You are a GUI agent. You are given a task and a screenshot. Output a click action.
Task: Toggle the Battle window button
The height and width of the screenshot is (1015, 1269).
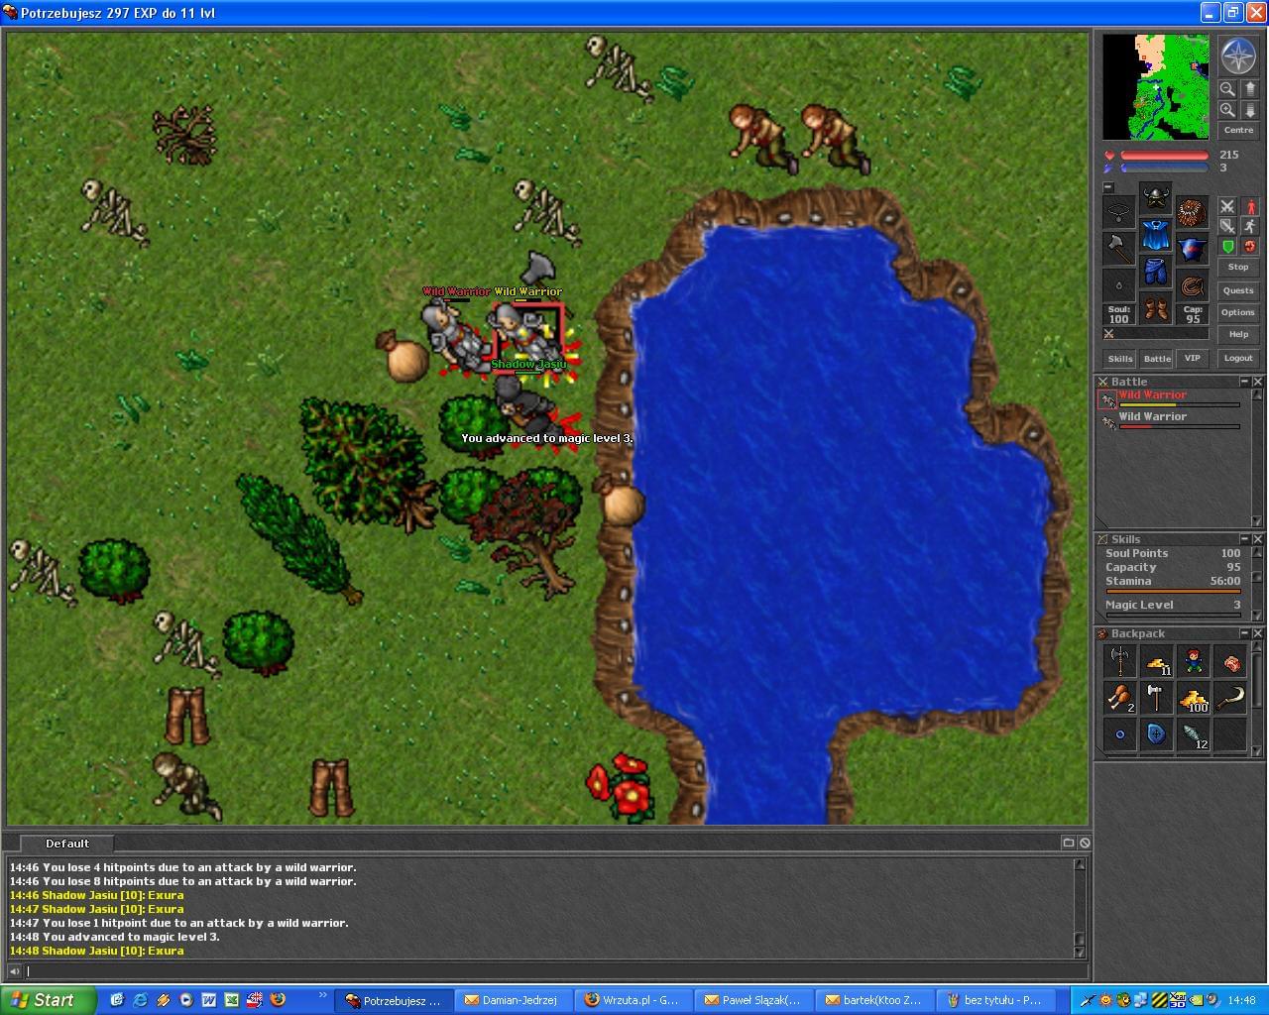click(1157, 358)
